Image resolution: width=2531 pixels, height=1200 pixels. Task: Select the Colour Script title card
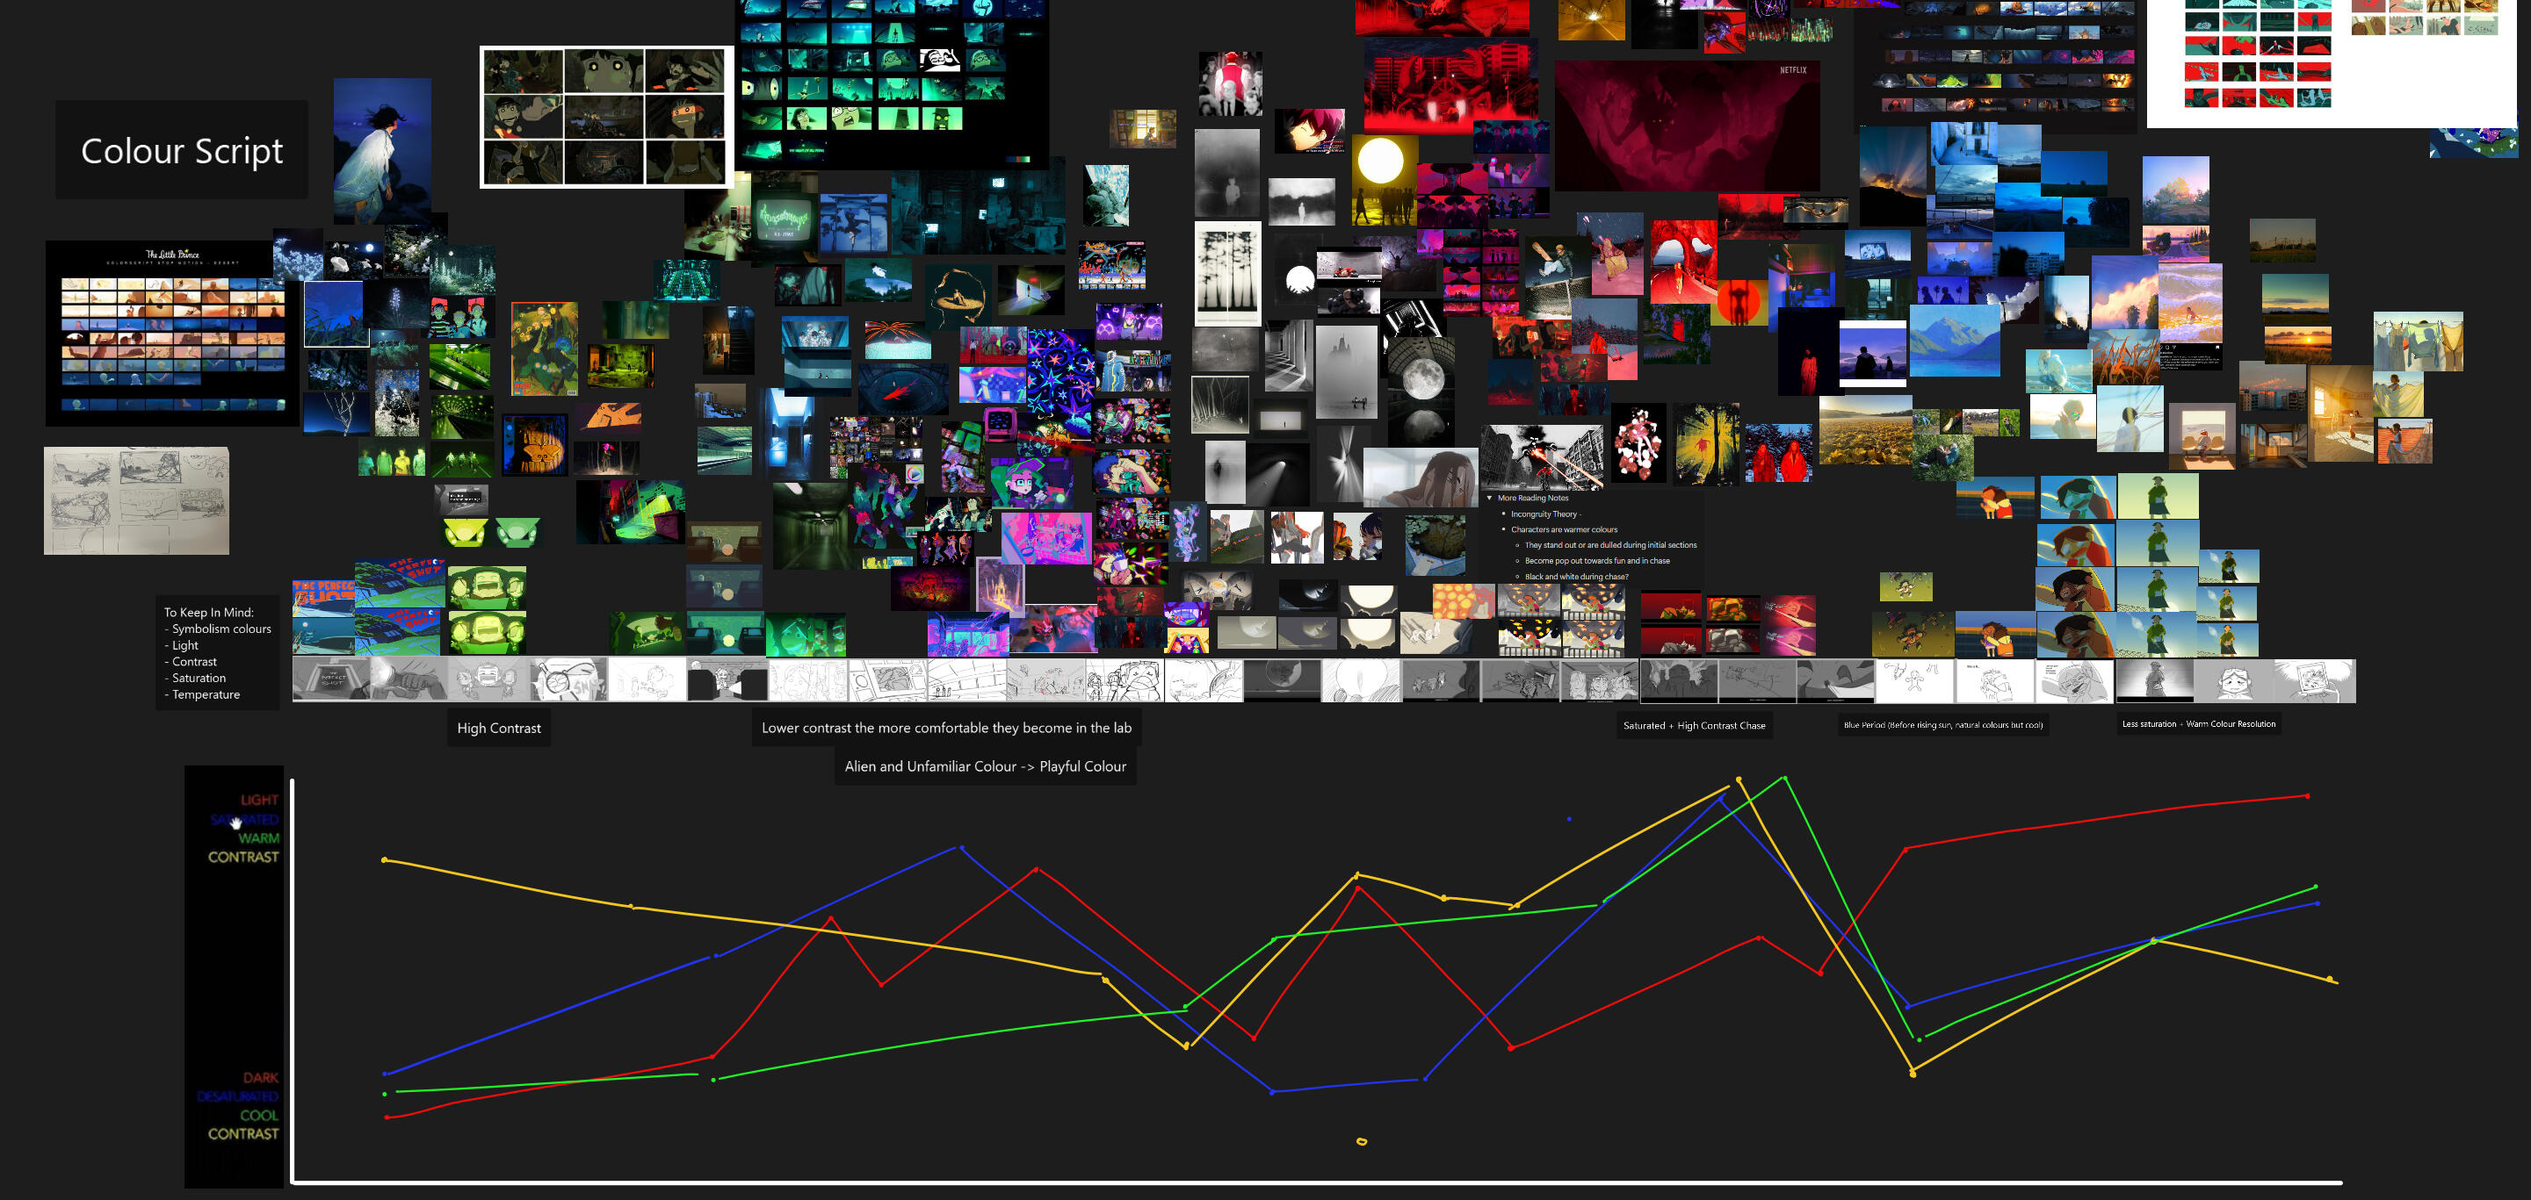tap(182, 150)
